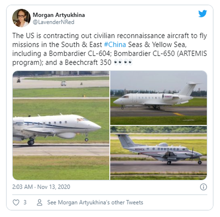This screenshot has height=217, width=220.
Task: Click the N334CA tail number on Beechcraft
Action: coord(139,150)
